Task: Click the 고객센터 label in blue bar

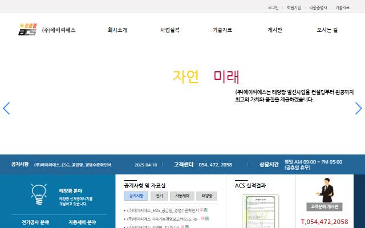Action: tap(184, 165)
